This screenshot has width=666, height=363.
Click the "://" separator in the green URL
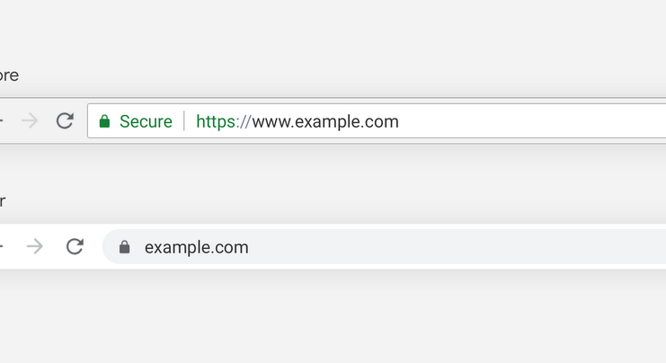pos(244,121)
